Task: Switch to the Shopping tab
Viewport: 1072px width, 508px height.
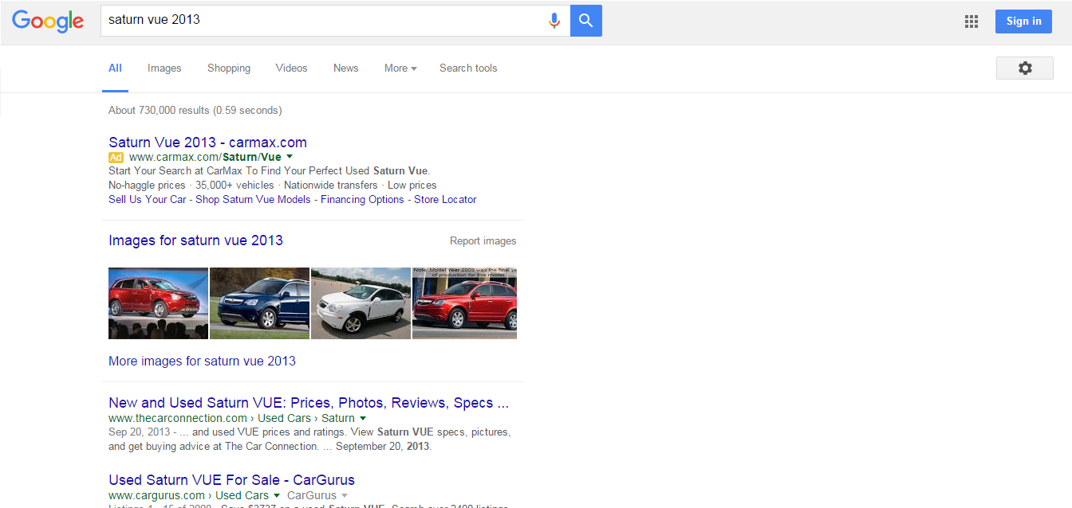Action: click(229, 68)
